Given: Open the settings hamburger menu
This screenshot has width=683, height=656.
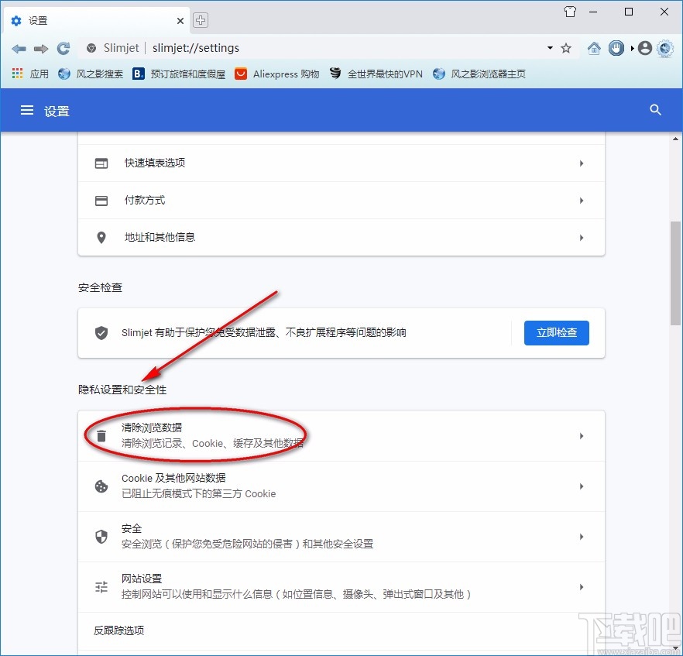Looking at the screenshot, I should 26,110.
